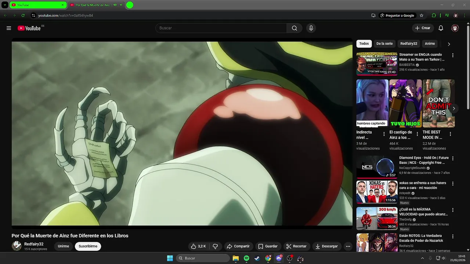Open the notifications bell
This screenshot has width=470, height=264.
[441, 28]
